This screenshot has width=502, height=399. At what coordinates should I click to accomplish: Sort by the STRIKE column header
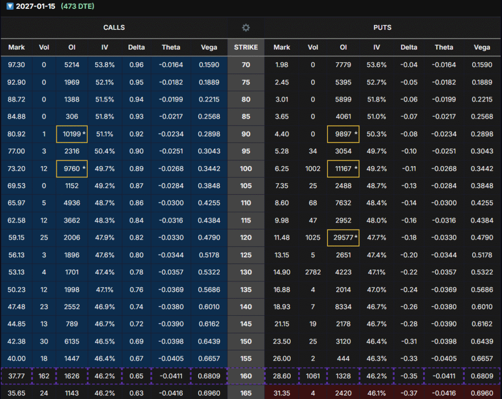point(246,48)
